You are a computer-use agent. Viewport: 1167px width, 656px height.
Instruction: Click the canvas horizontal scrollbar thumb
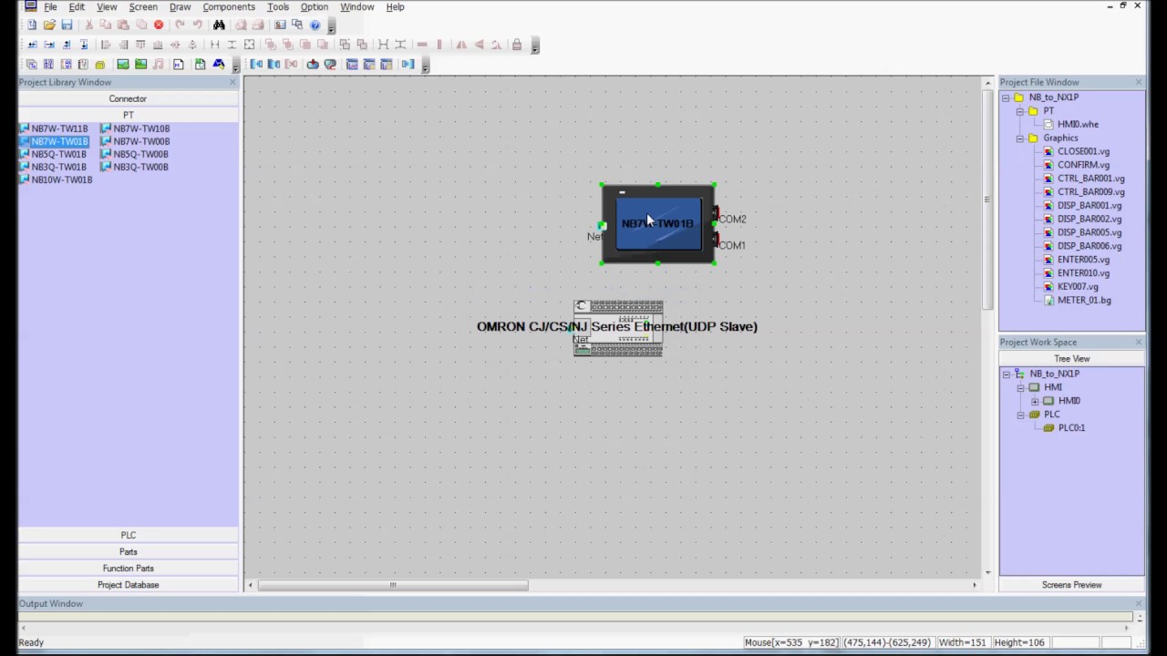click(x=393, y=585)
